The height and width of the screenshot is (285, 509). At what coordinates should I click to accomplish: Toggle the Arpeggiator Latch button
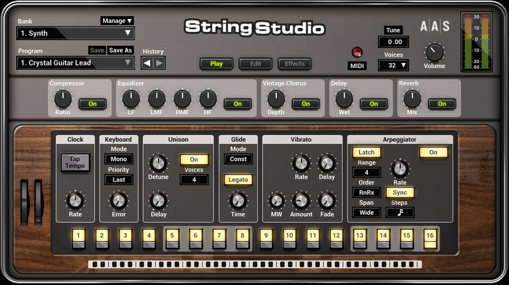point(366,152)
